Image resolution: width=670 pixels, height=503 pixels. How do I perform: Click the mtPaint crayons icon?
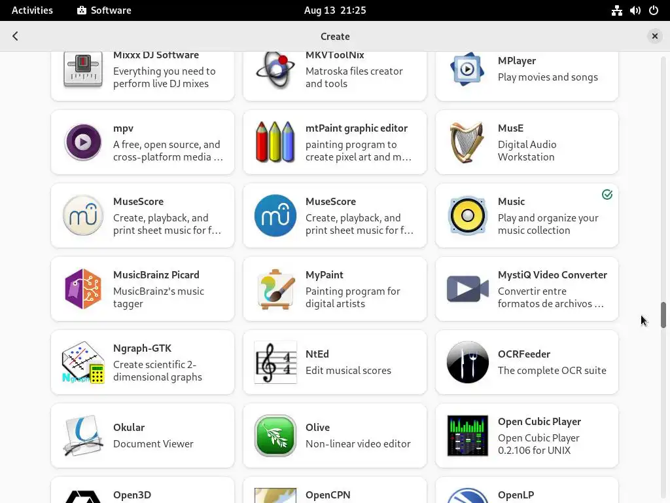tap(275, 142)
